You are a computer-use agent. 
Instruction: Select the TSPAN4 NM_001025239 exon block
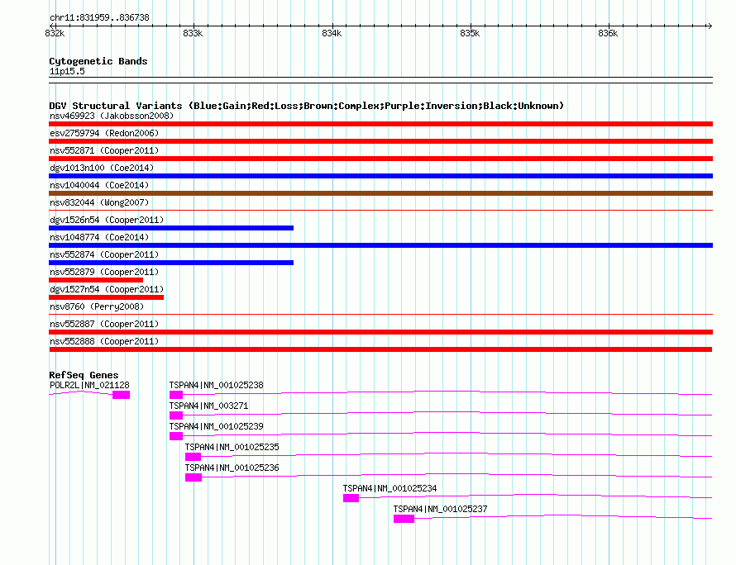click(176, 436)
